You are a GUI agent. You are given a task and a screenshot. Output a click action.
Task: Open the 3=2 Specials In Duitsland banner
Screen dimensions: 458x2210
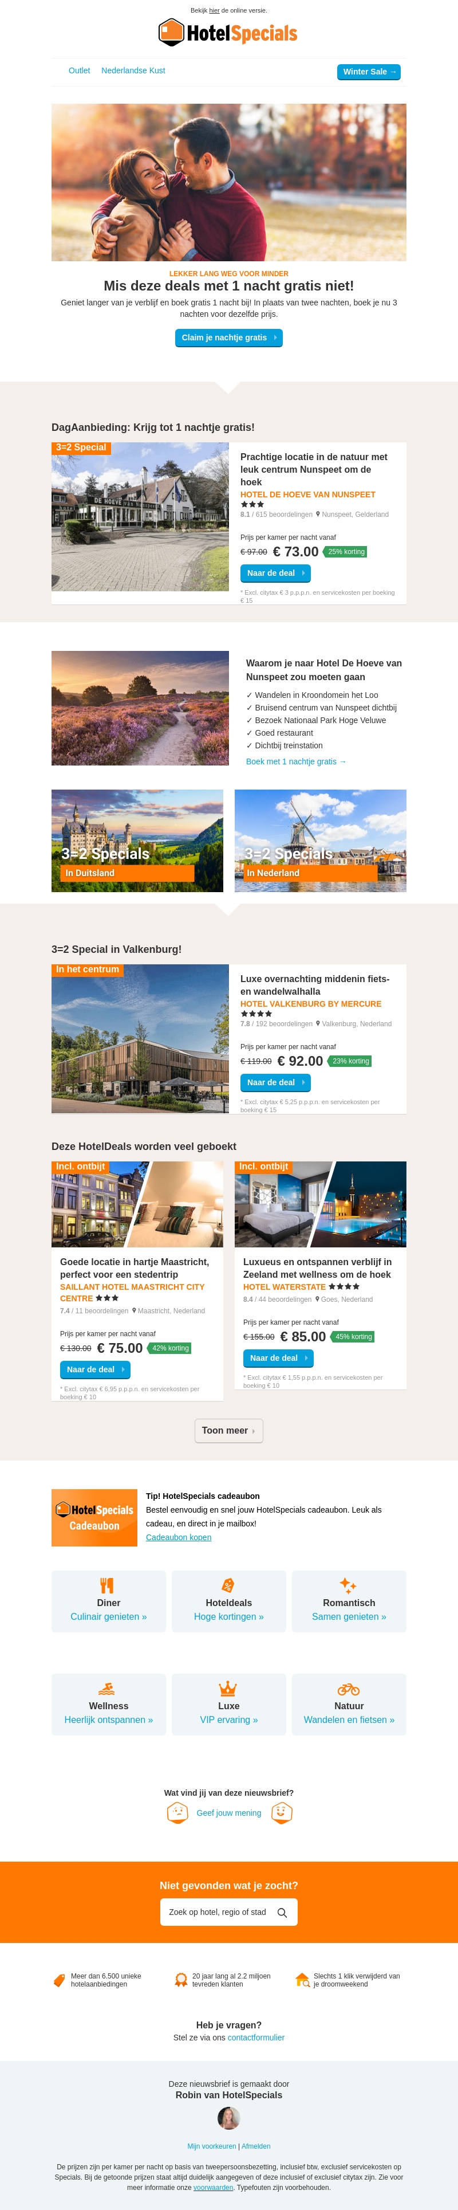[x=137, y=841]
